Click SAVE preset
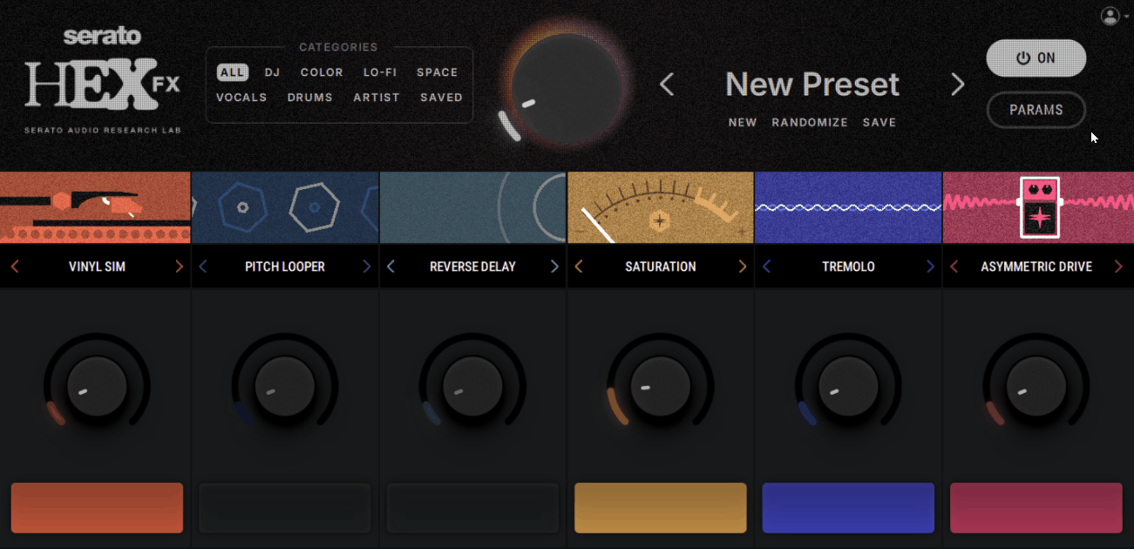 pos(879,123)
